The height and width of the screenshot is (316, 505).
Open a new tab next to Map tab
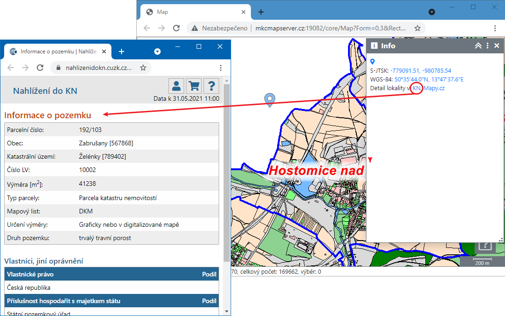pos(261,12)
